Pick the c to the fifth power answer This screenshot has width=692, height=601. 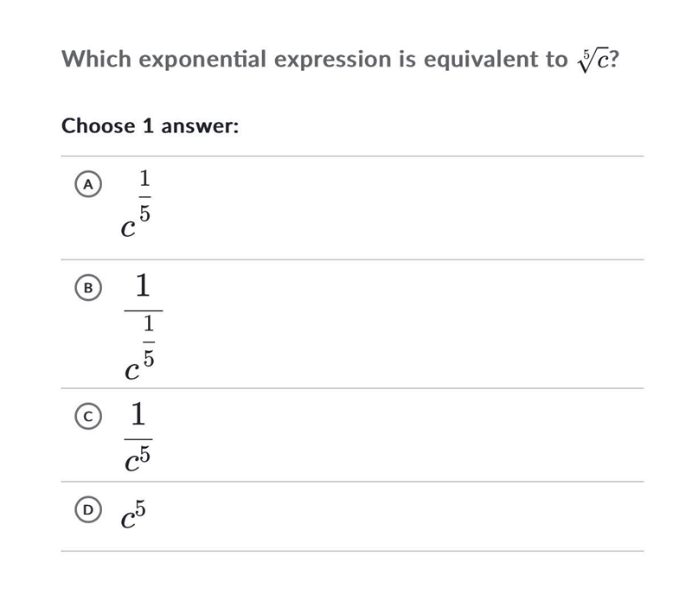pos(133,514)
